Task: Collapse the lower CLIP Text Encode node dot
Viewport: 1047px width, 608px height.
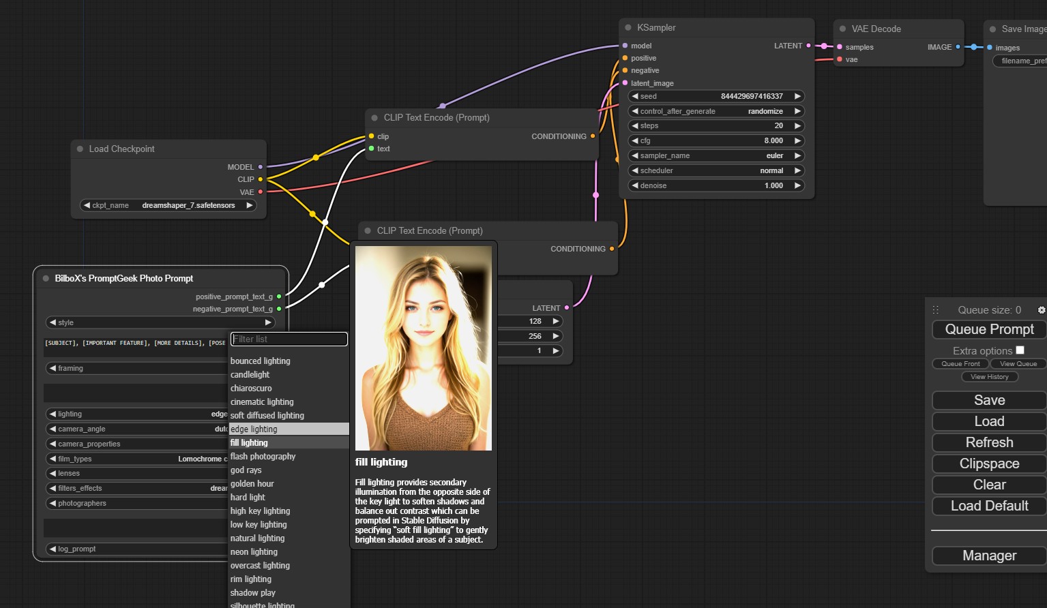Action: tap(368, 231)
